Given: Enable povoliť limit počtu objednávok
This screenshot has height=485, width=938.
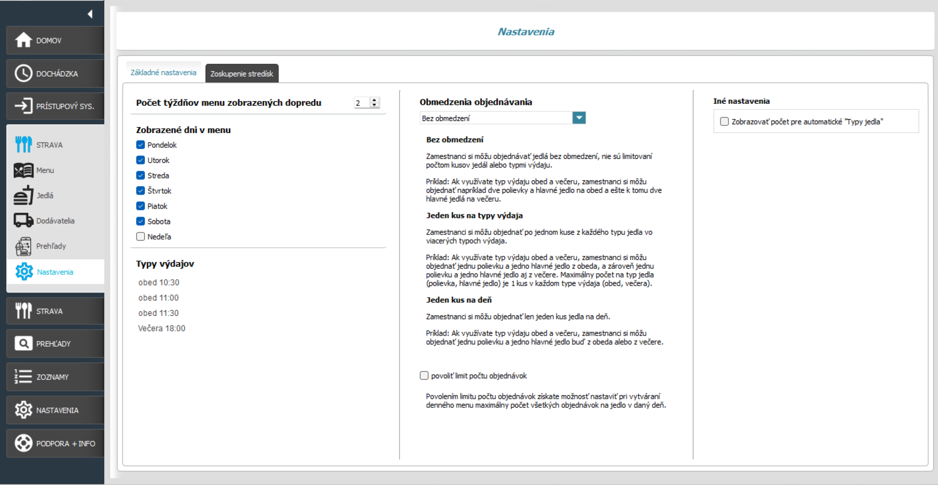Looking at the screenshot, I should tap(424, 375).
